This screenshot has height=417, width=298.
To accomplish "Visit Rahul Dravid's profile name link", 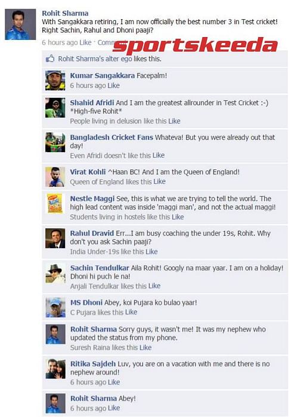I will pos(92,233).
